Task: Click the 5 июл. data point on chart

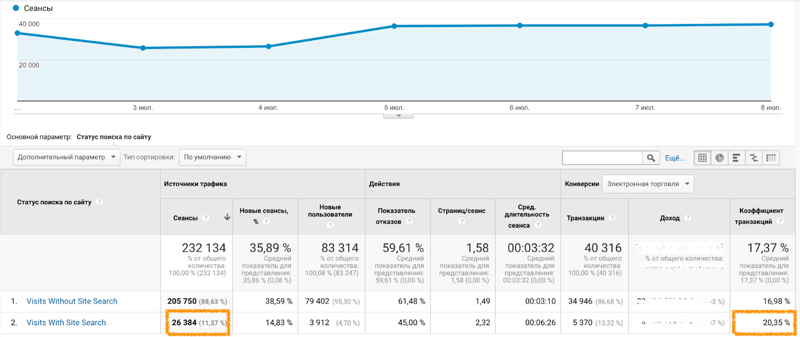Action: (394, 26)
